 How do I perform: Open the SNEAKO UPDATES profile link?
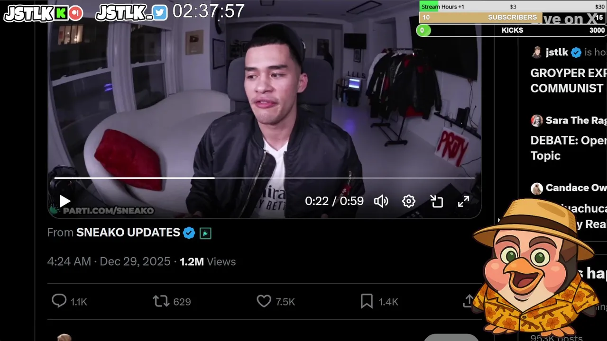click(x=128, y=233)
